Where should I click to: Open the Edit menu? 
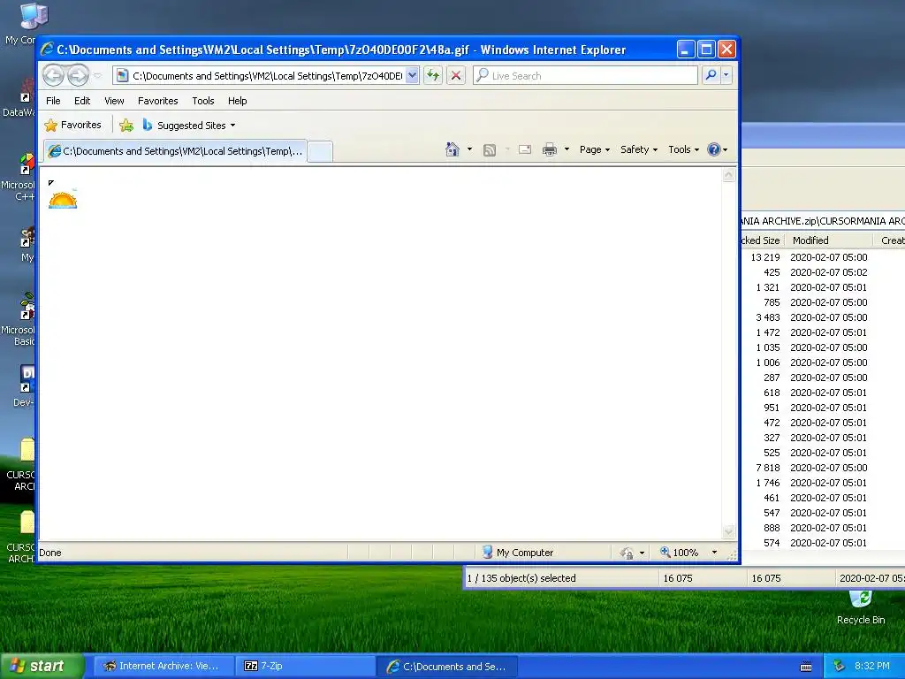(x=82, y=101)
